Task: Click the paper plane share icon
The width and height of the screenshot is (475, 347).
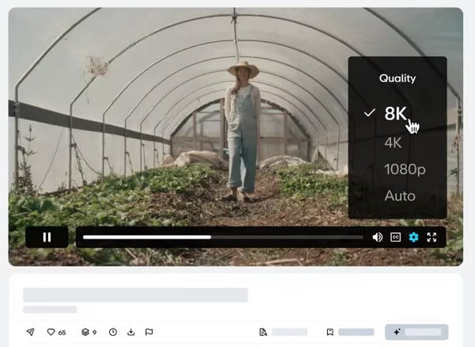Action: coord(30,332)
